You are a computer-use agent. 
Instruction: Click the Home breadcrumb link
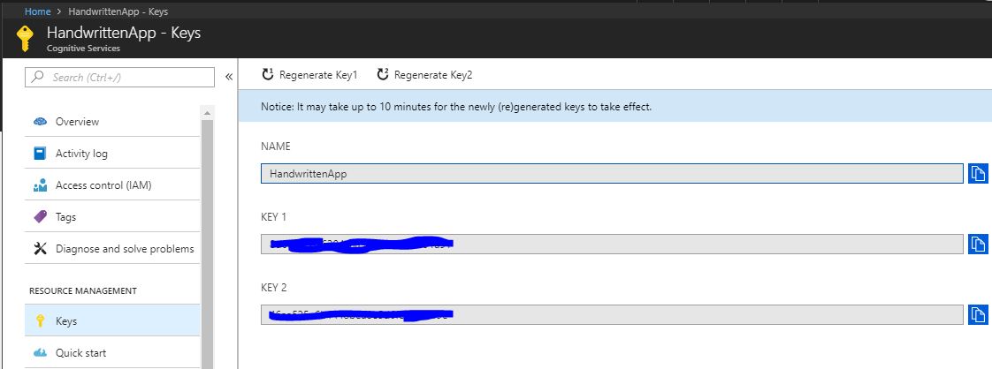37,11
